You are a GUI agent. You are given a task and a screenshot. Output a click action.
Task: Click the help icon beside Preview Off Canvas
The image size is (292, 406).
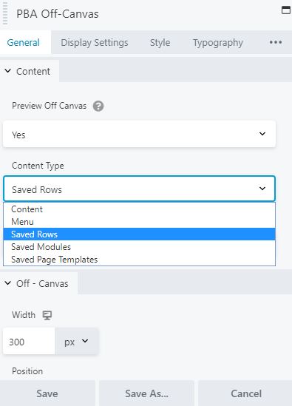(98, 106)
